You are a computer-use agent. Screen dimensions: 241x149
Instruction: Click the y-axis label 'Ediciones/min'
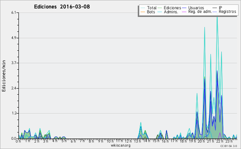pyautogui.click(x=4, y=76)
